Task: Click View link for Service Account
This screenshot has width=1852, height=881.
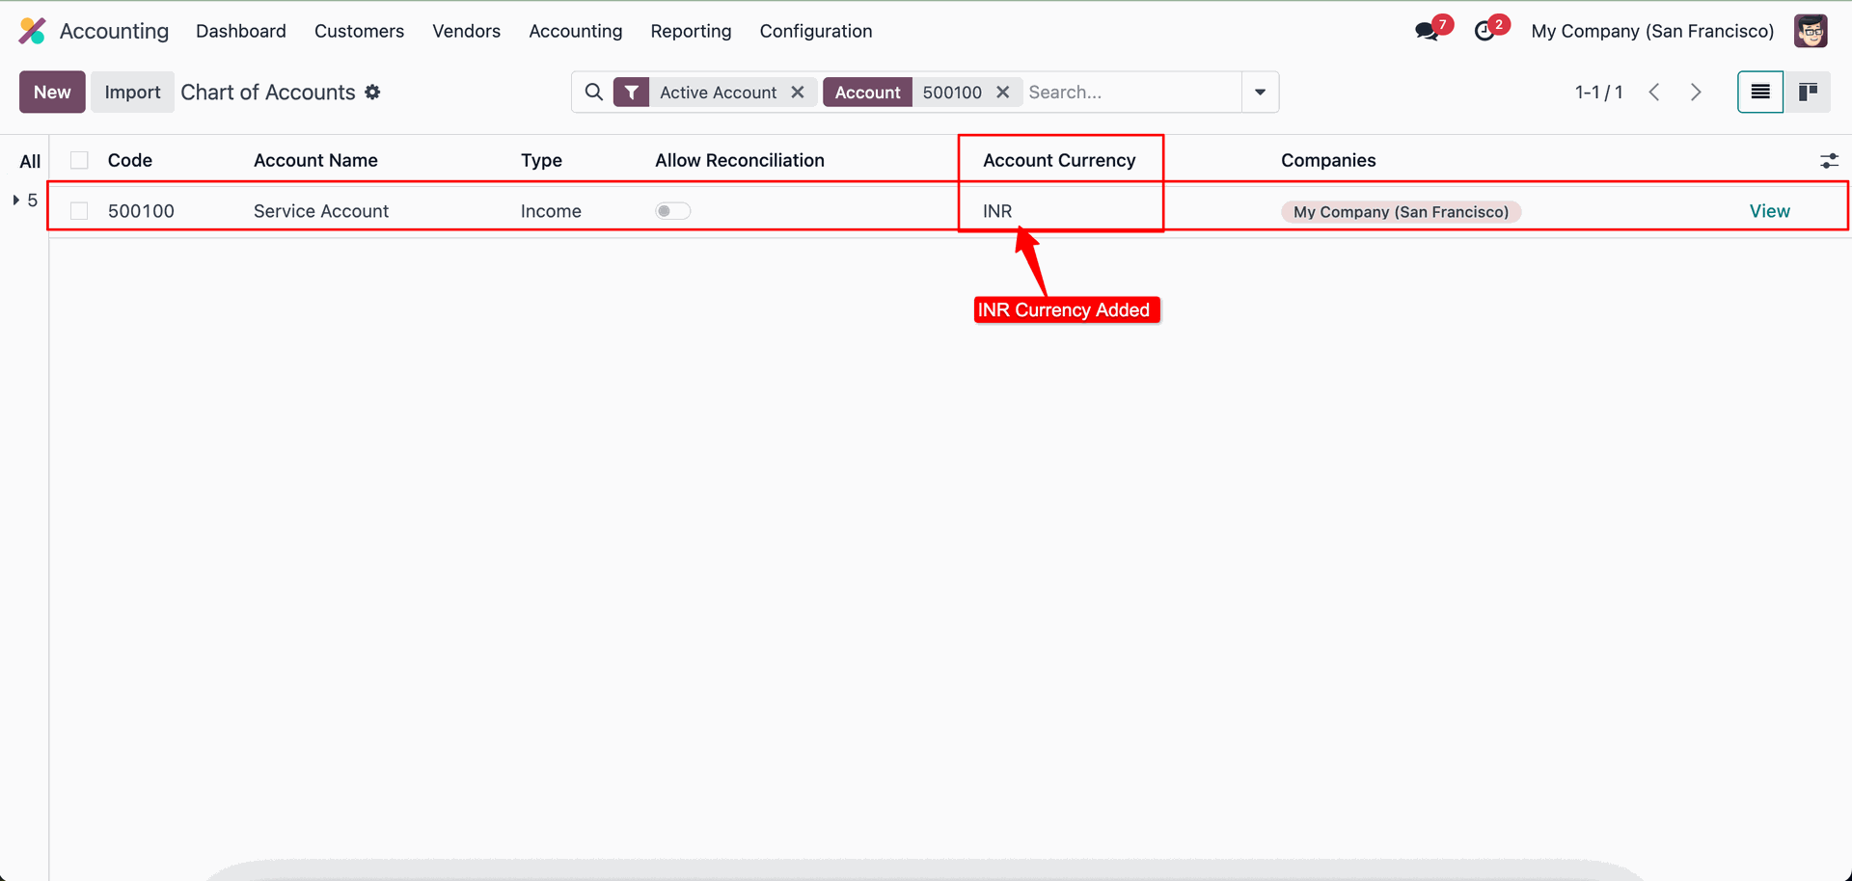Action: coord(1769,211)
